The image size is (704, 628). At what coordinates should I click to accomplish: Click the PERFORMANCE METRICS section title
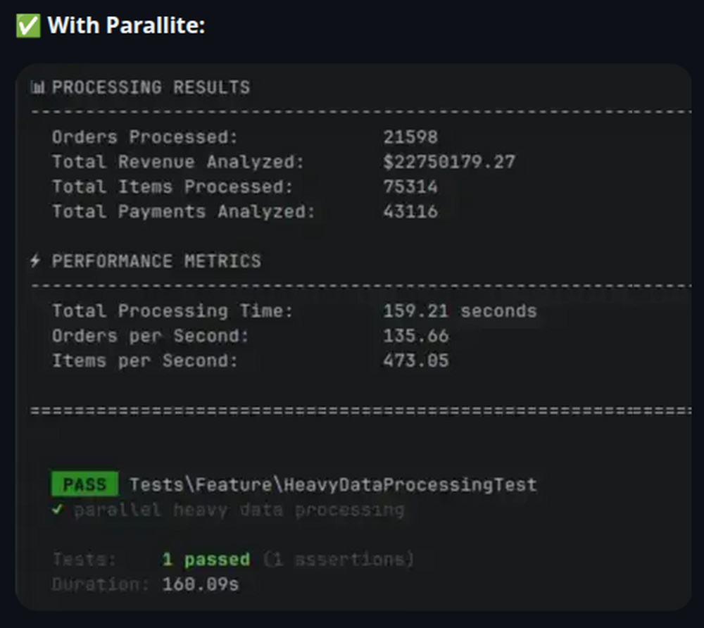pos(156,261)
